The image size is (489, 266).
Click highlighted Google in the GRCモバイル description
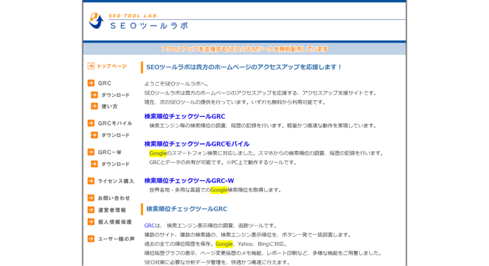point(157,153)
